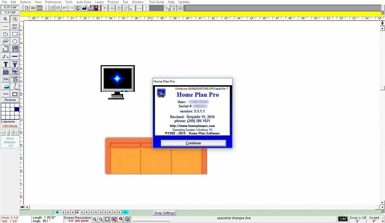This screenshot has height=223, width=385.
Task: Flip selection vertically with the up-down arrow
Action: [146, 8]
